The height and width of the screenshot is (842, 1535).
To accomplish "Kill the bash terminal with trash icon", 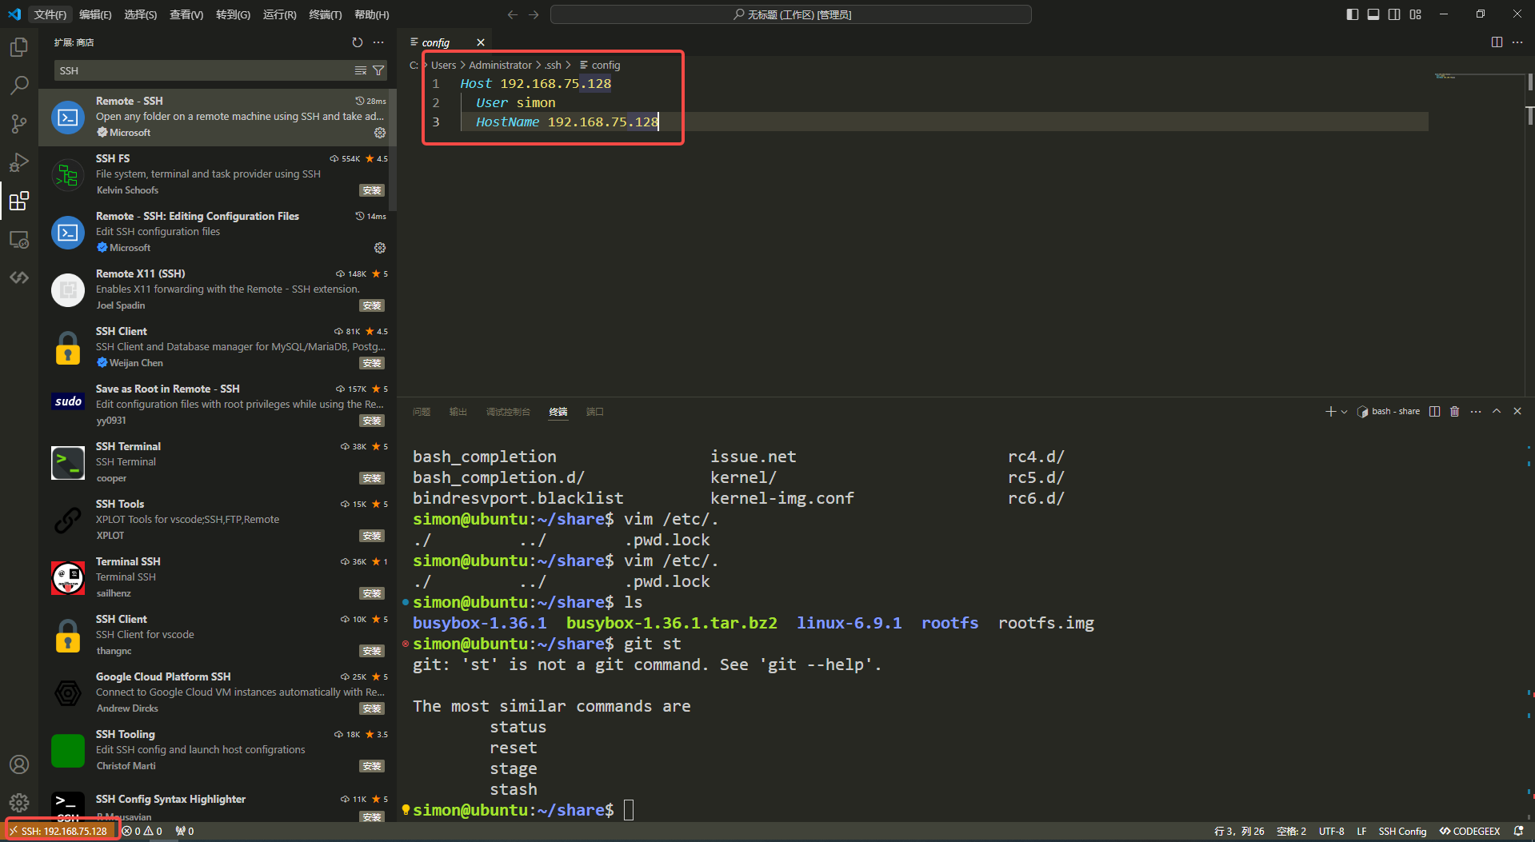I will click(x=1454, y=411).
